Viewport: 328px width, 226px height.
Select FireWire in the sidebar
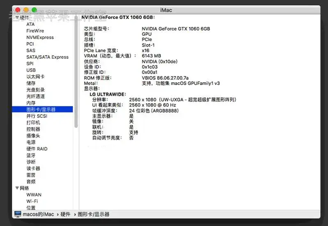click(35, 31)
